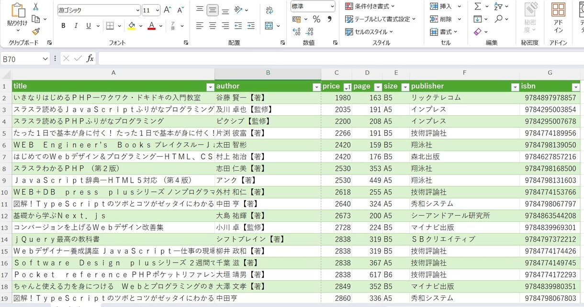The width and height of the screenshot is (584, 307).
Task: Decrease font size with the smaller A icon
Action: [x=180, y=10]
